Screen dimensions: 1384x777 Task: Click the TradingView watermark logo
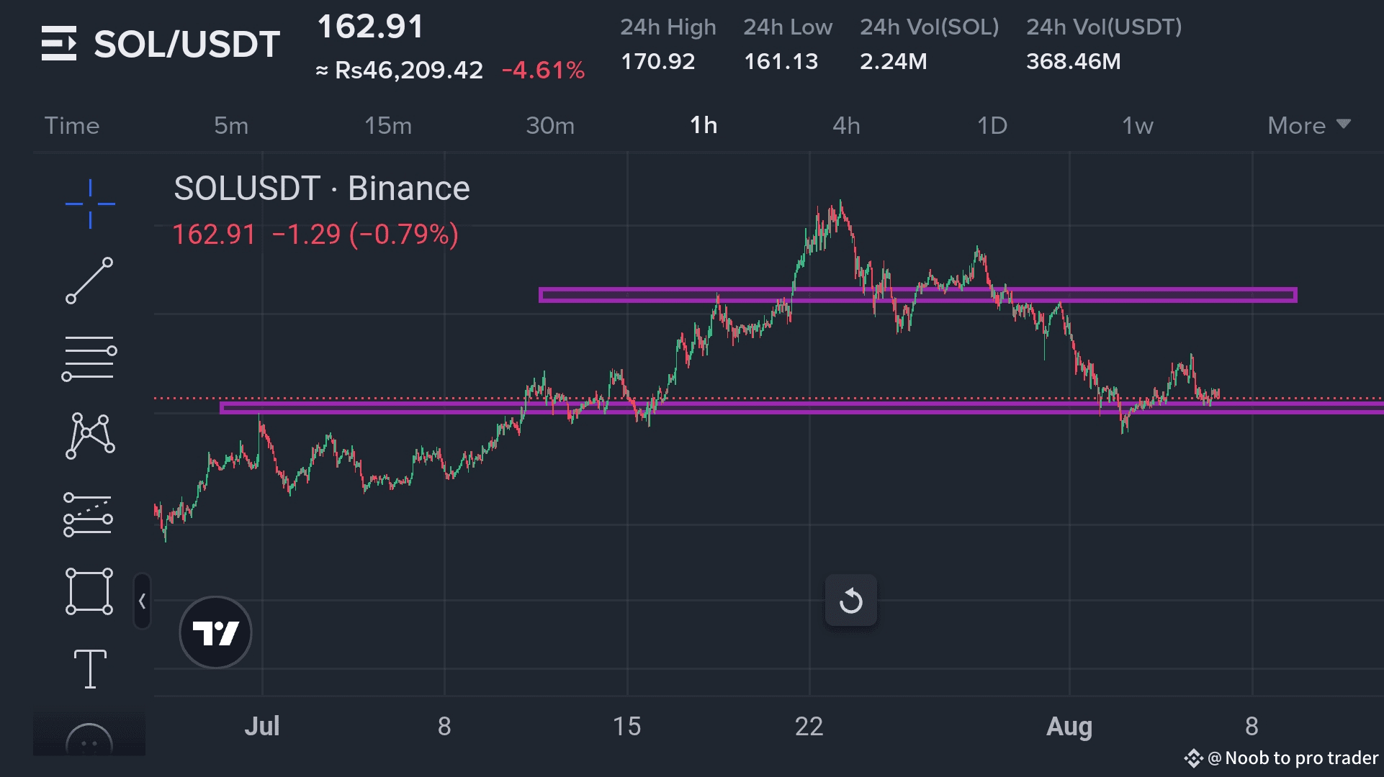click(215, 632)
